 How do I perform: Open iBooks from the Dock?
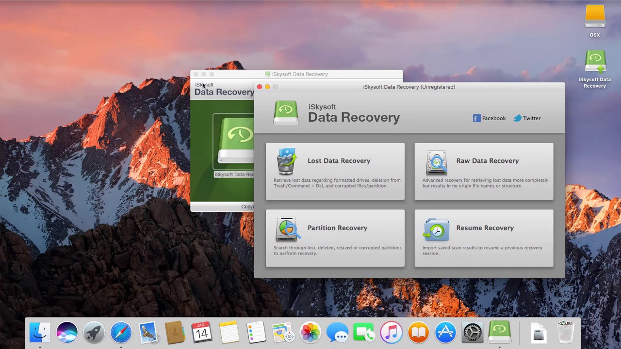pos(418,333)
